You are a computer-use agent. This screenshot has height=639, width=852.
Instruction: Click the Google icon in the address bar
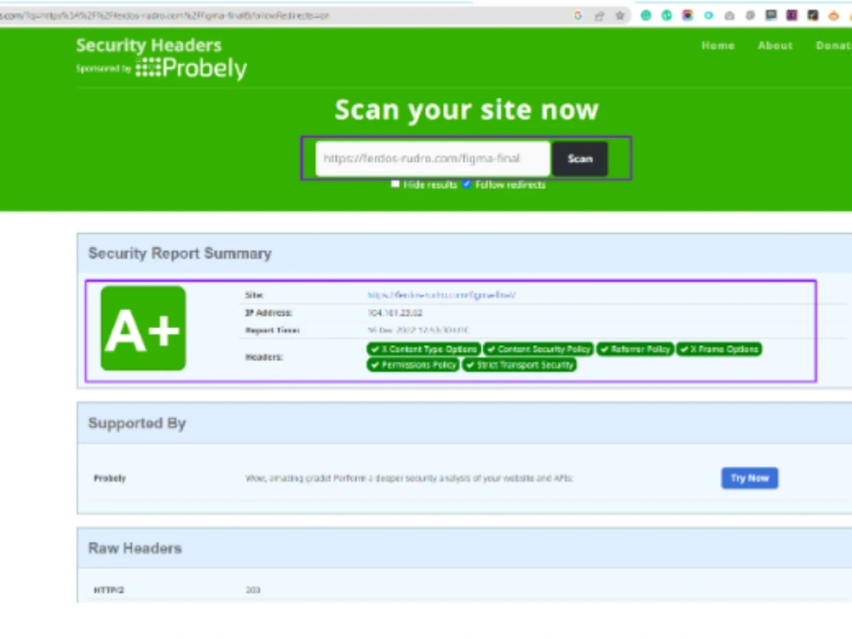tap(579, 15)
